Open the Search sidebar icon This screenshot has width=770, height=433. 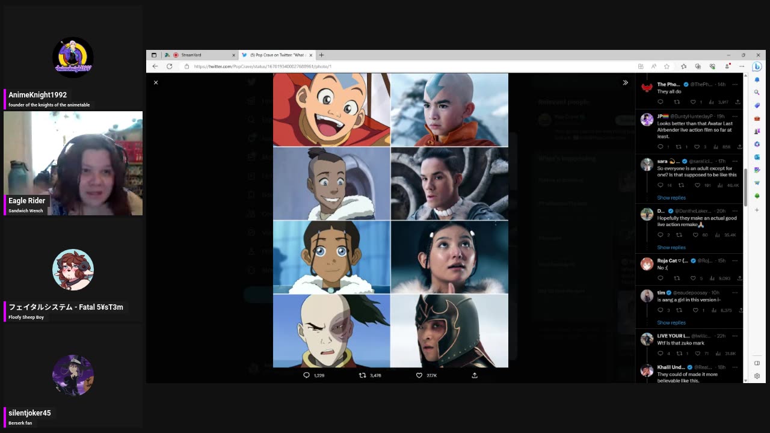[x=757, y=92]
